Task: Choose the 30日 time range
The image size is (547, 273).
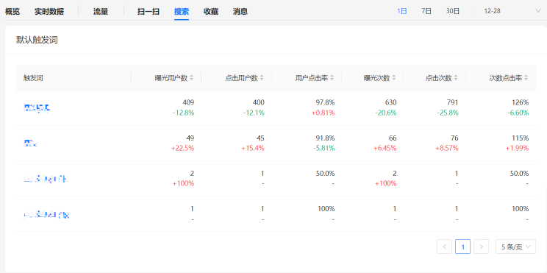Action: coord(452,11)
